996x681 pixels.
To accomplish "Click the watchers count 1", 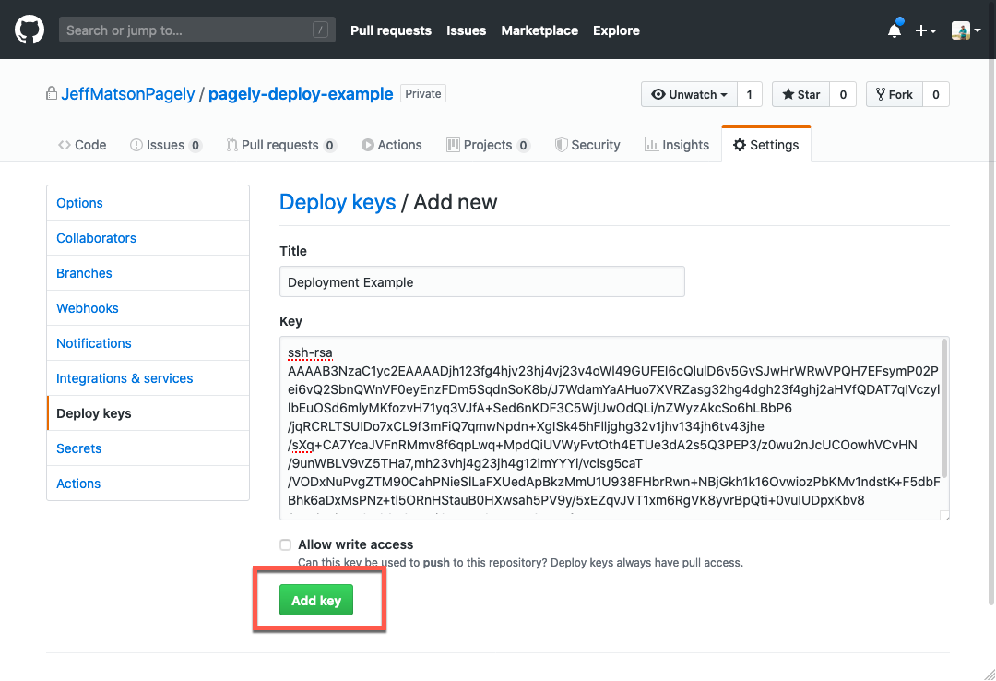I will coord(750,95).
